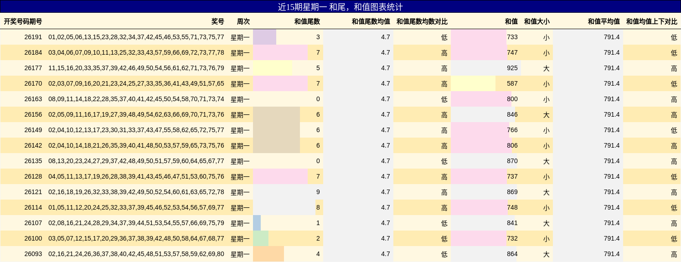Click the 和值尾数均值 column header

(x=371, y=21)
